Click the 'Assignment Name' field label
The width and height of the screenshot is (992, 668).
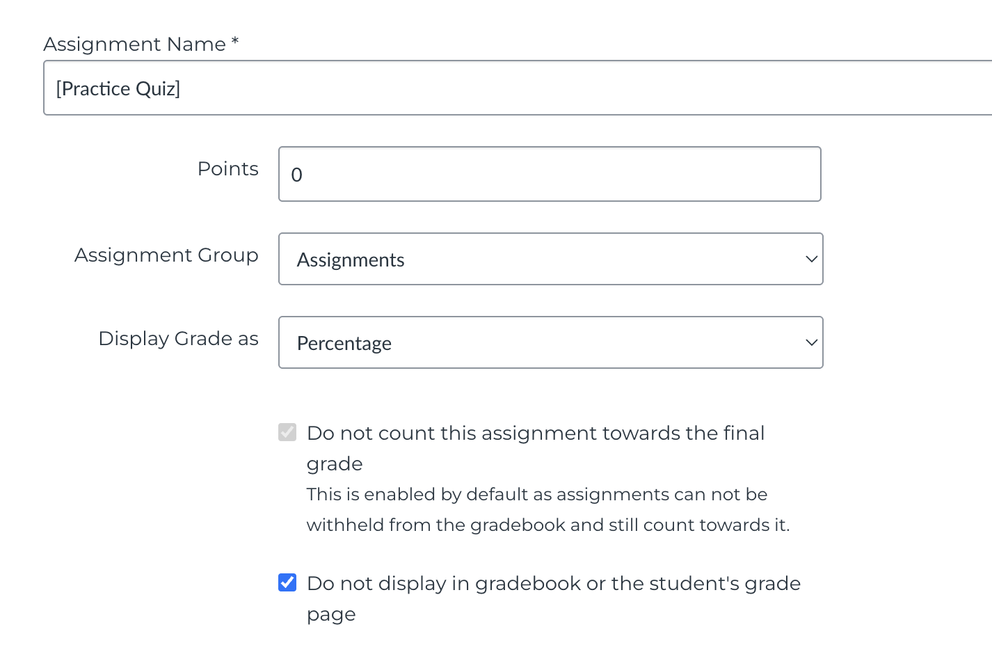coord(134,45)
